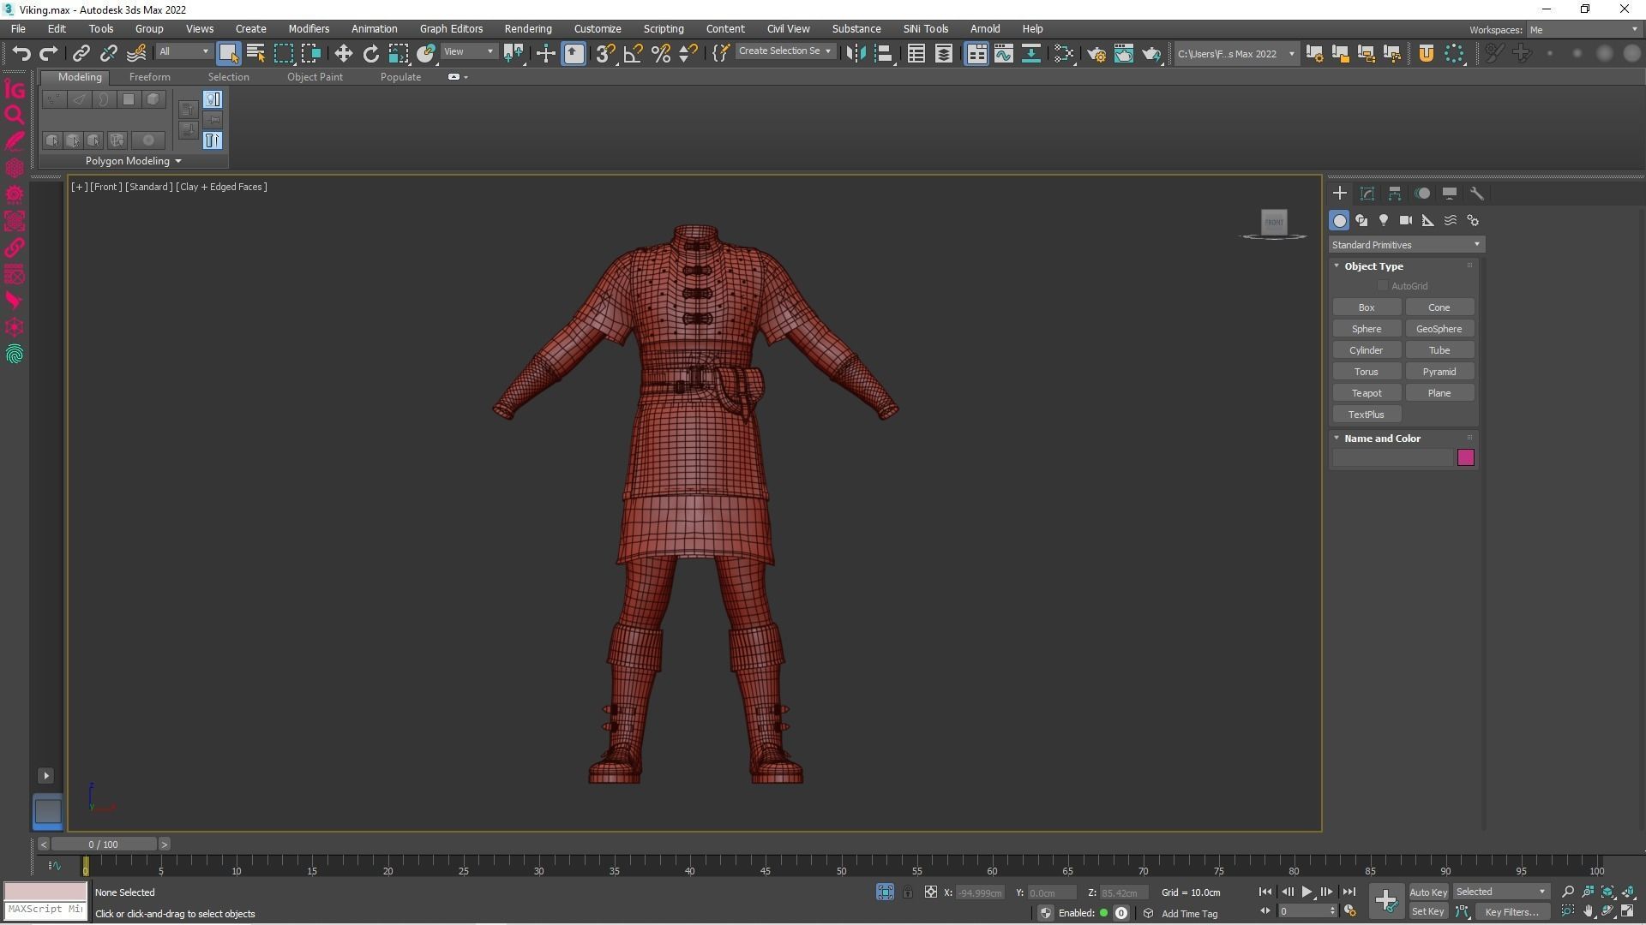Select the Helpers category icon
Image resolution: width=1646 pixels, height=925 pixels.
click(x=1428, y=220)
